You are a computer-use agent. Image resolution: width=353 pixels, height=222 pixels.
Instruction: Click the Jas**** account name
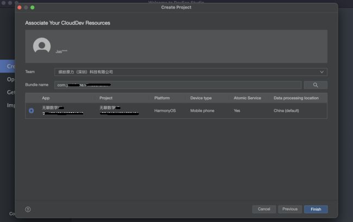[61, 52]
